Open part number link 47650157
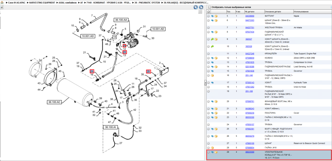This screenshot has width=332, height=161. click(250, 124)
